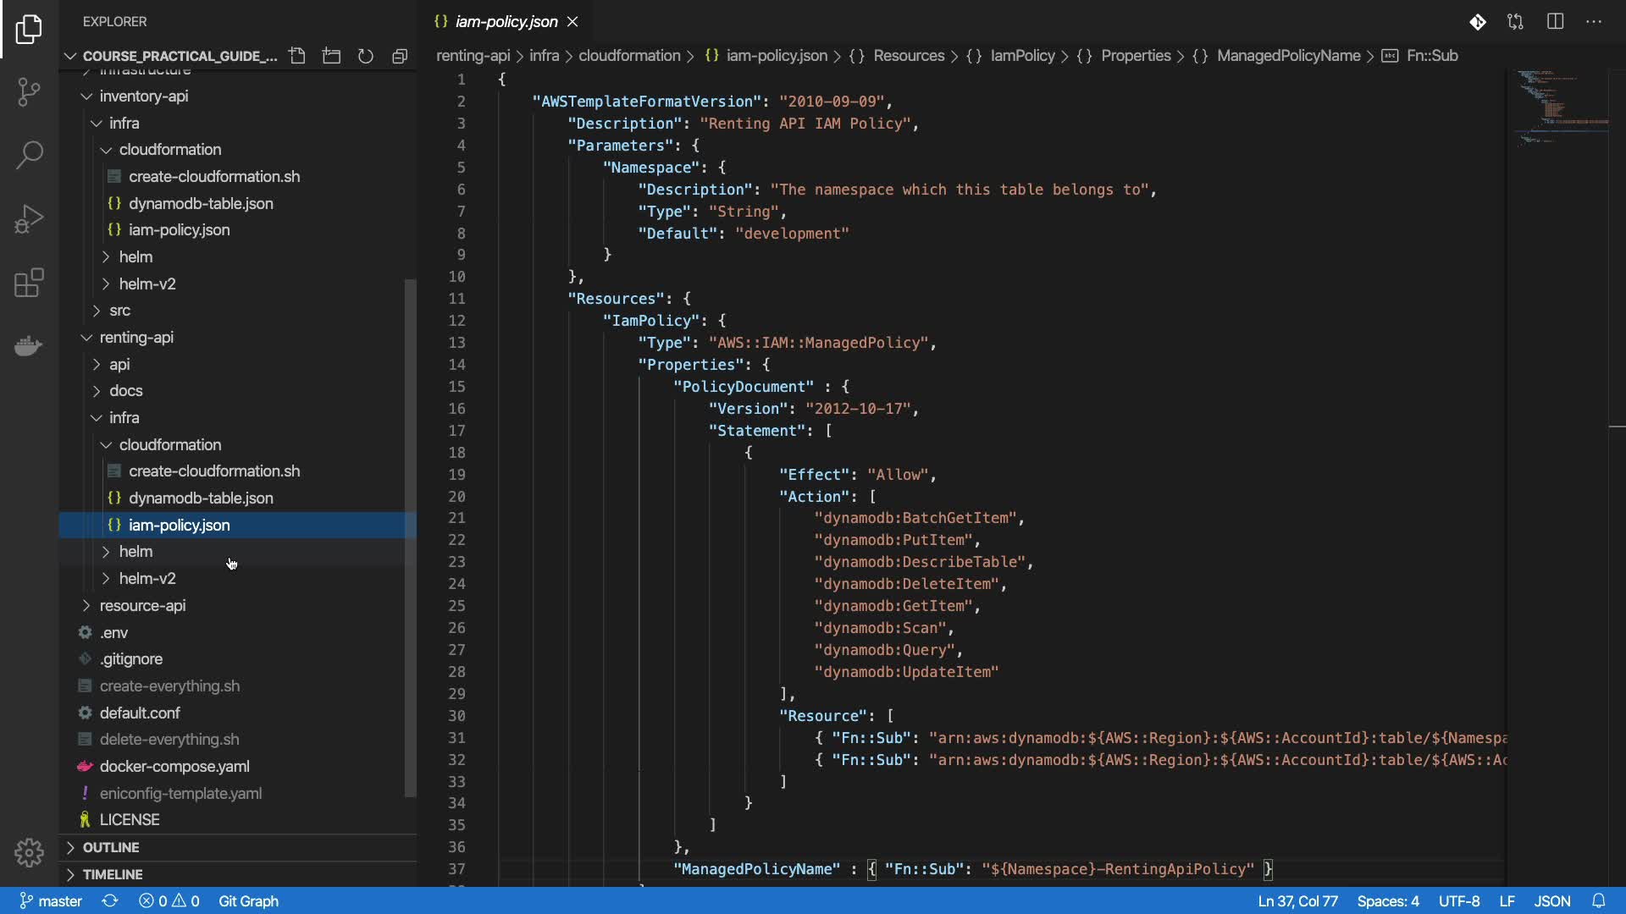The width and height of the screenshot is (1626, 914).
Task: Click the IamPolicy breadcrumb segment
Action: 1022,56
